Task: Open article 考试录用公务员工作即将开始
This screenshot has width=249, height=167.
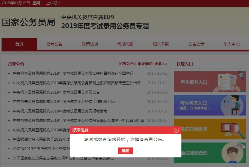Action: [64, 102]
